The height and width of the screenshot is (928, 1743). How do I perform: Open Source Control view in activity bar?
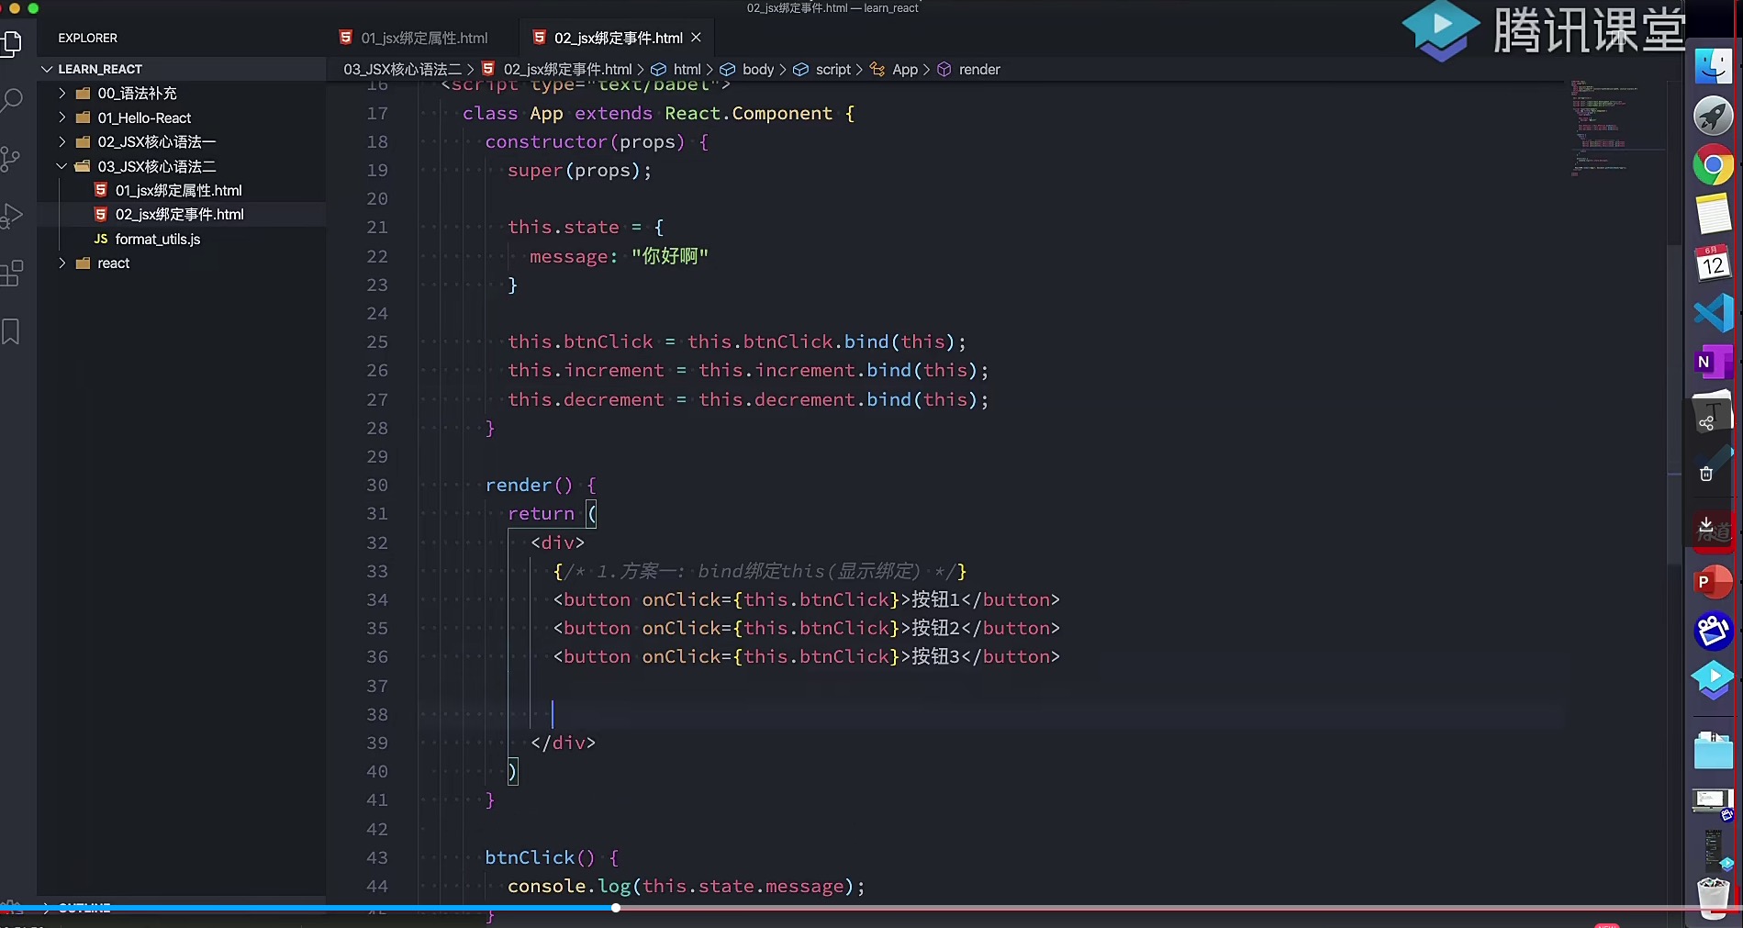coord(11,159)
